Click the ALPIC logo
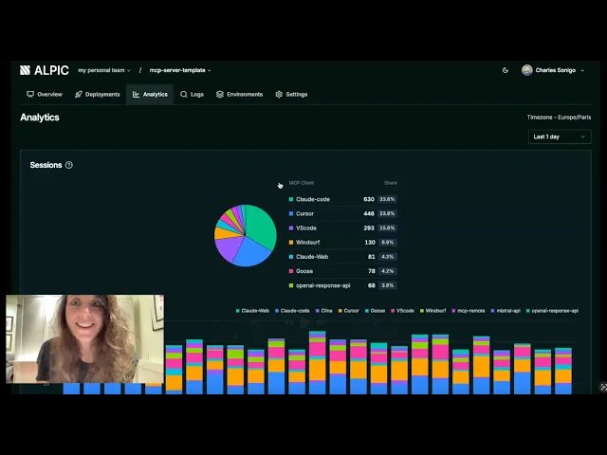607x455 pixels. tap(45, 70)
